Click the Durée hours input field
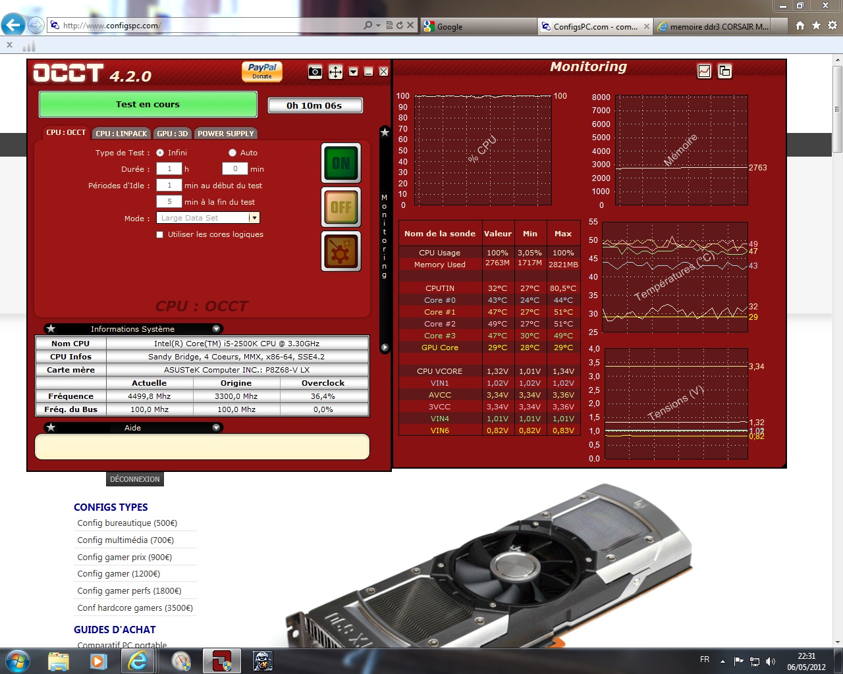 pos(169,169)
